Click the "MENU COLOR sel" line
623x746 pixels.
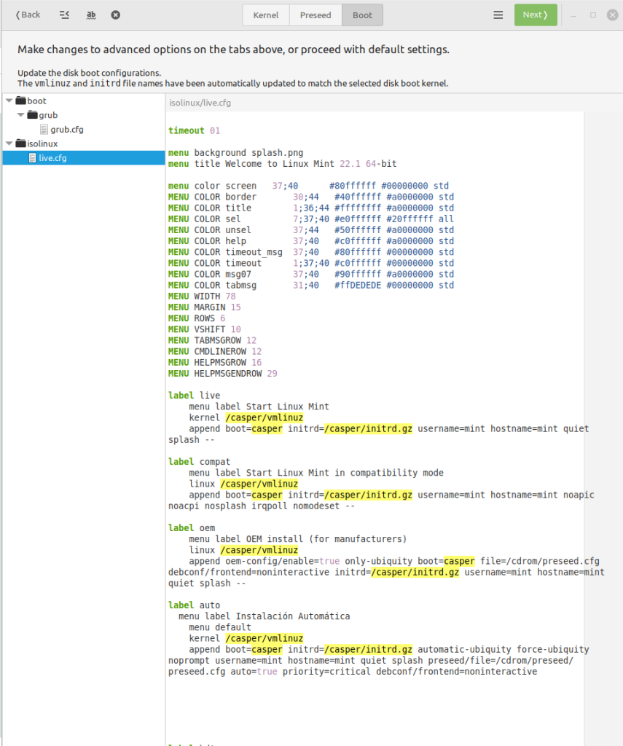311,219
